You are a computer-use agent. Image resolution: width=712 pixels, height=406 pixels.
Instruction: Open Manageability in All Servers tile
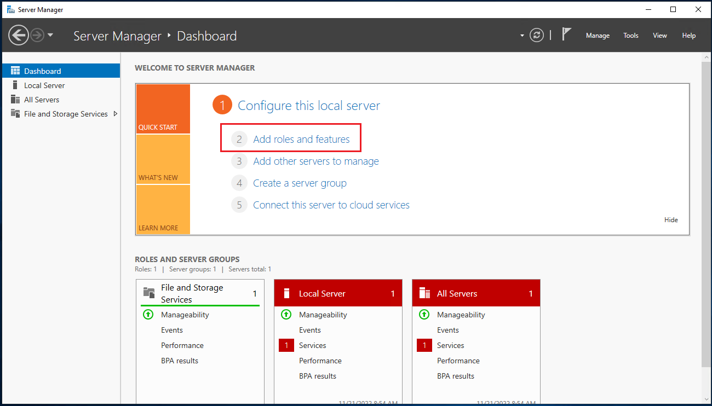pyautogui.click(x=461, y=315)
